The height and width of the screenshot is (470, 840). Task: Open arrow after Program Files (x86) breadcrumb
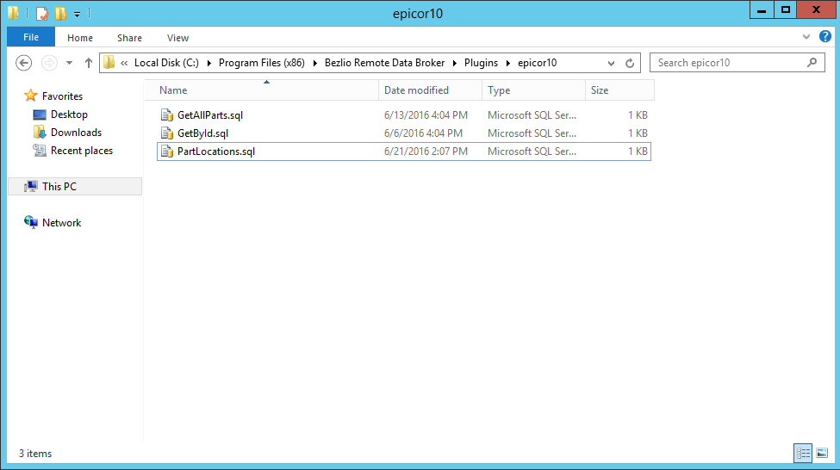click(x=315, y=63)
